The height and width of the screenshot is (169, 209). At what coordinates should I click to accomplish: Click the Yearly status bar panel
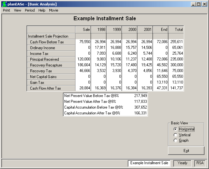pyautogui.click(x=182, y=163)
